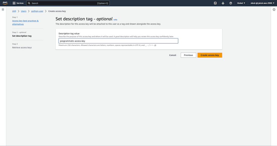This screenshot has width=277, height=146.
Task: Launch CloudShell from the top bar
Action: tap(215, 3)
